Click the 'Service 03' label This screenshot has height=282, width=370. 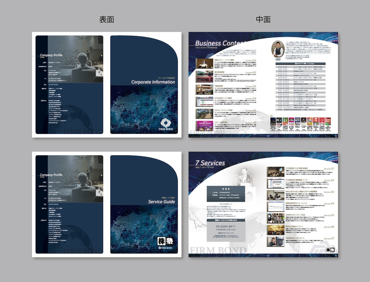(x=329, y=192)
